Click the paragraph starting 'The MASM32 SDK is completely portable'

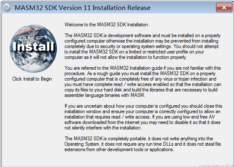click(x=143, y=144)
